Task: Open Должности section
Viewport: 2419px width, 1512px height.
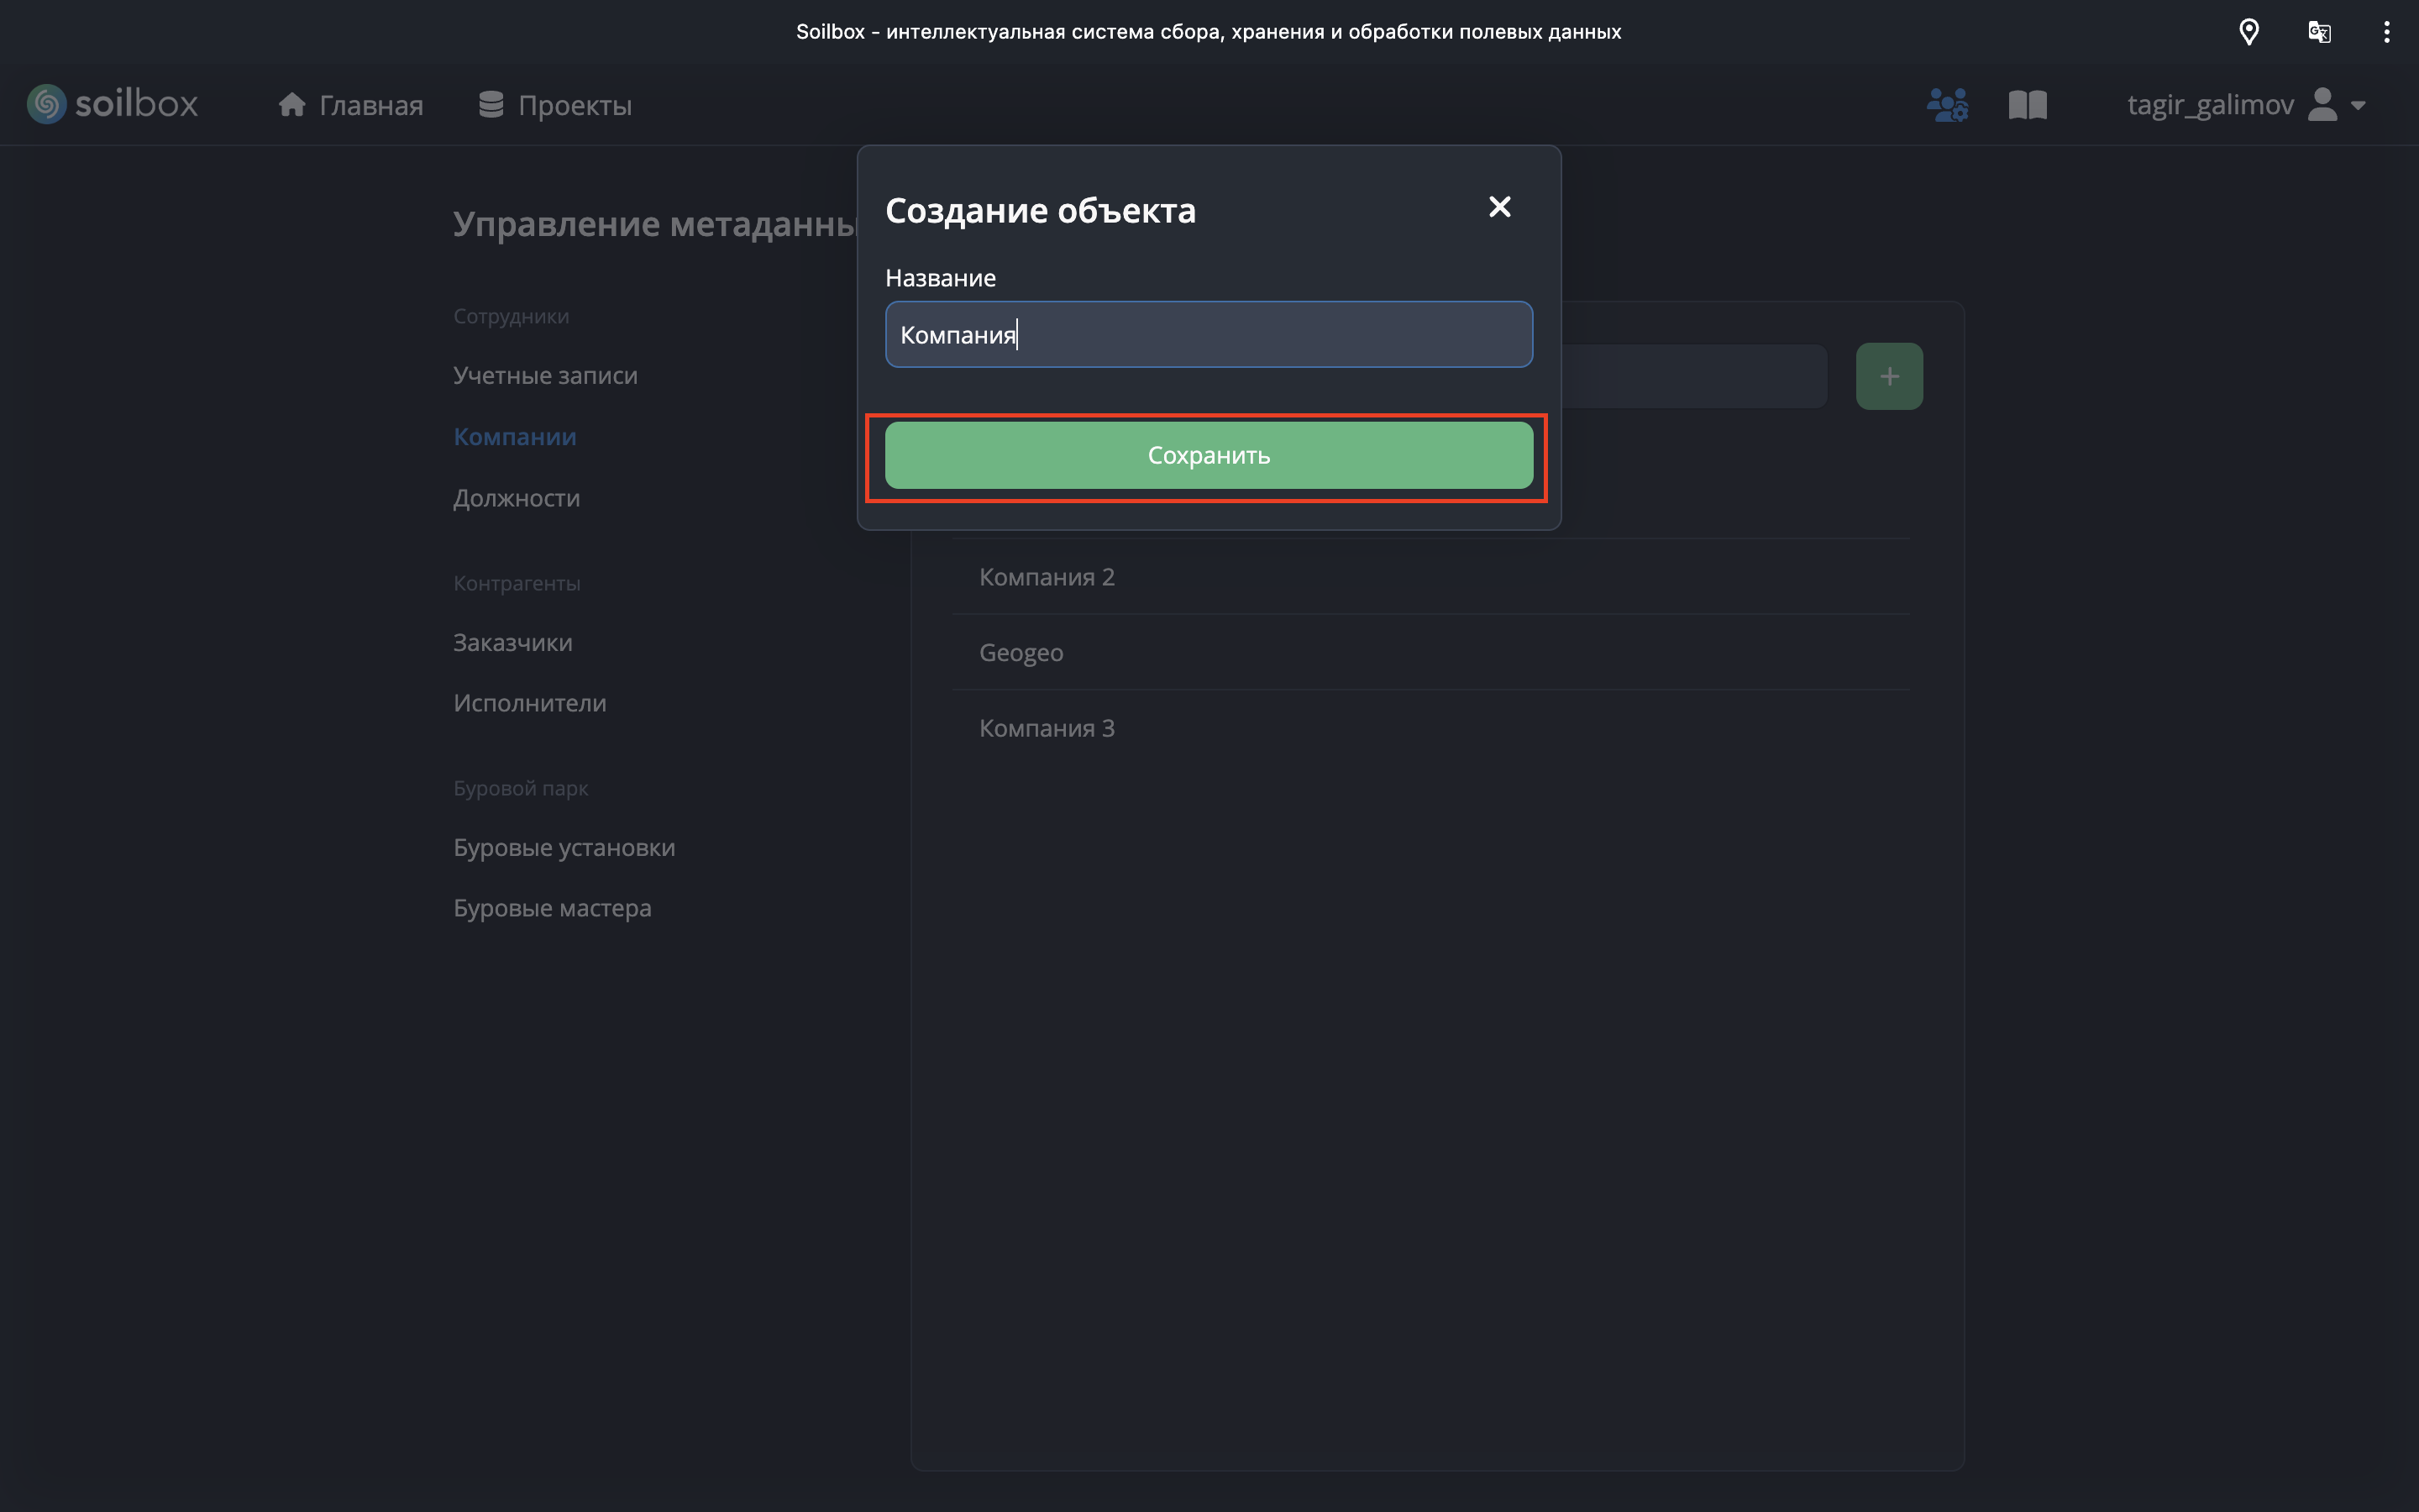Action: pyautogui.click(x=517, y=498)
